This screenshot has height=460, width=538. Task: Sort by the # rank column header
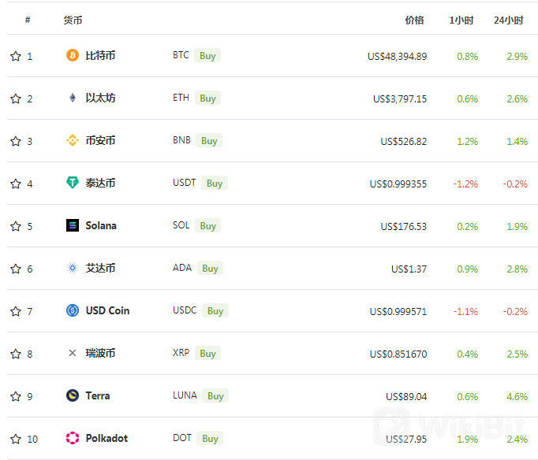coord(28,20)
